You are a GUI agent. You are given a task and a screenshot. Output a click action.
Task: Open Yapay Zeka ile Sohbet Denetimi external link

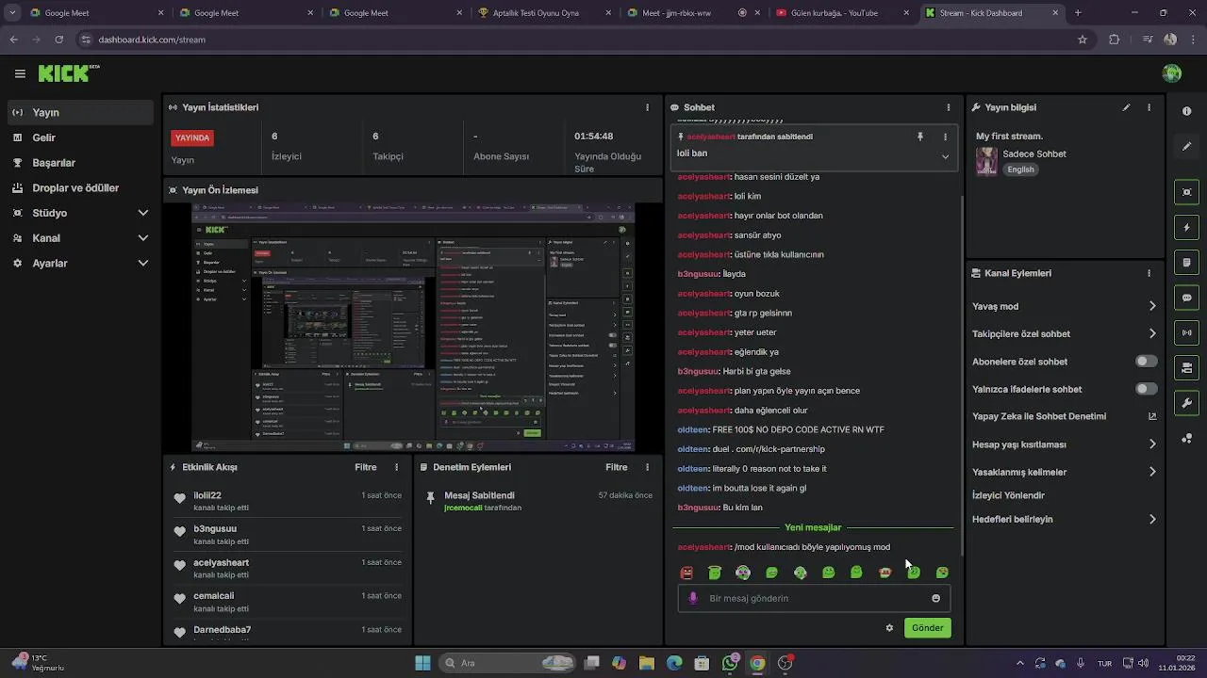click(1152, 416)
